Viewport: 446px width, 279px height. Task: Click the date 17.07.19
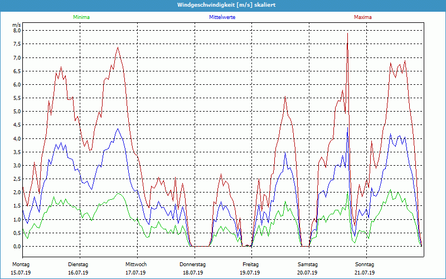click(x=135, y=273)
